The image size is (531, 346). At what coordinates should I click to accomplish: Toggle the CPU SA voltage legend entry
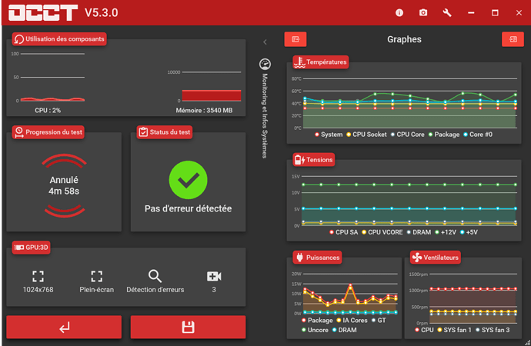click(343, 232)
